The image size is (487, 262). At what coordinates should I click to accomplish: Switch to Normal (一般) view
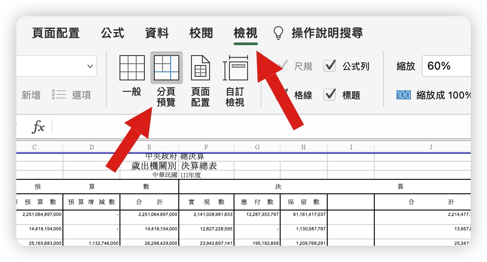click(x=132, y=76)
